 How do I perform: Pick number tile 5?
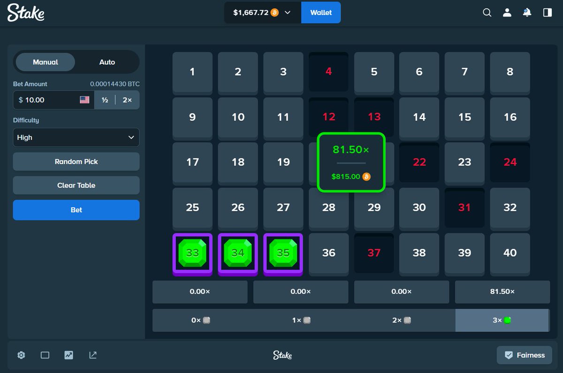(374, 72)
